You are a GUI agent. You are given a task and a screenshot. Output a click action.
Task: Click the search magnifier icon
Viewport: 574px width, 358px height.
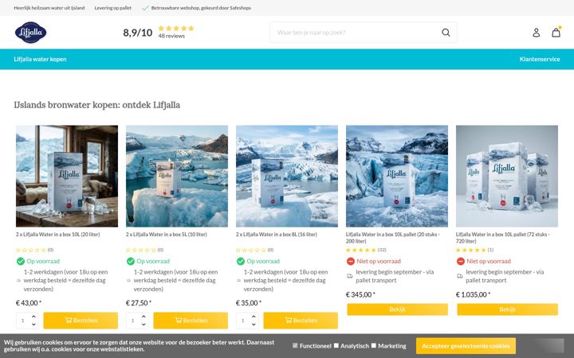coord(446,33)
